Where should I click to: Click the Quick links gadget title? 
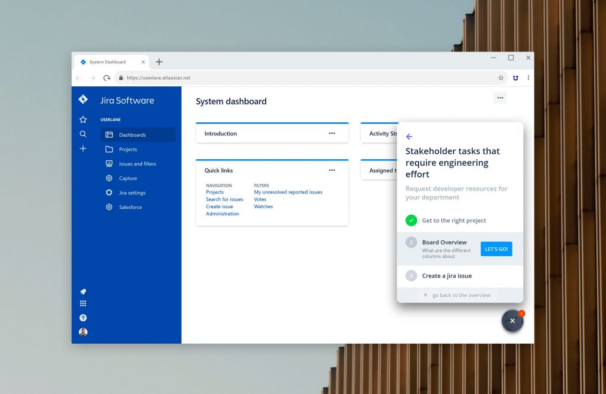click(218, 170)
